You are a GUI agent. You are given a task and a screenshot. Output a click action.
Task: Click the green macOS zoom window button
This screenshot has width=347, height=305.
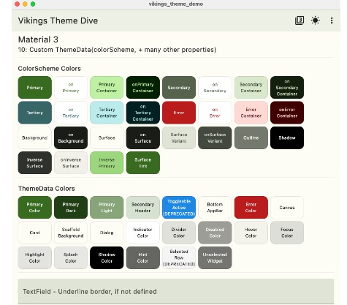click(33, 4)
